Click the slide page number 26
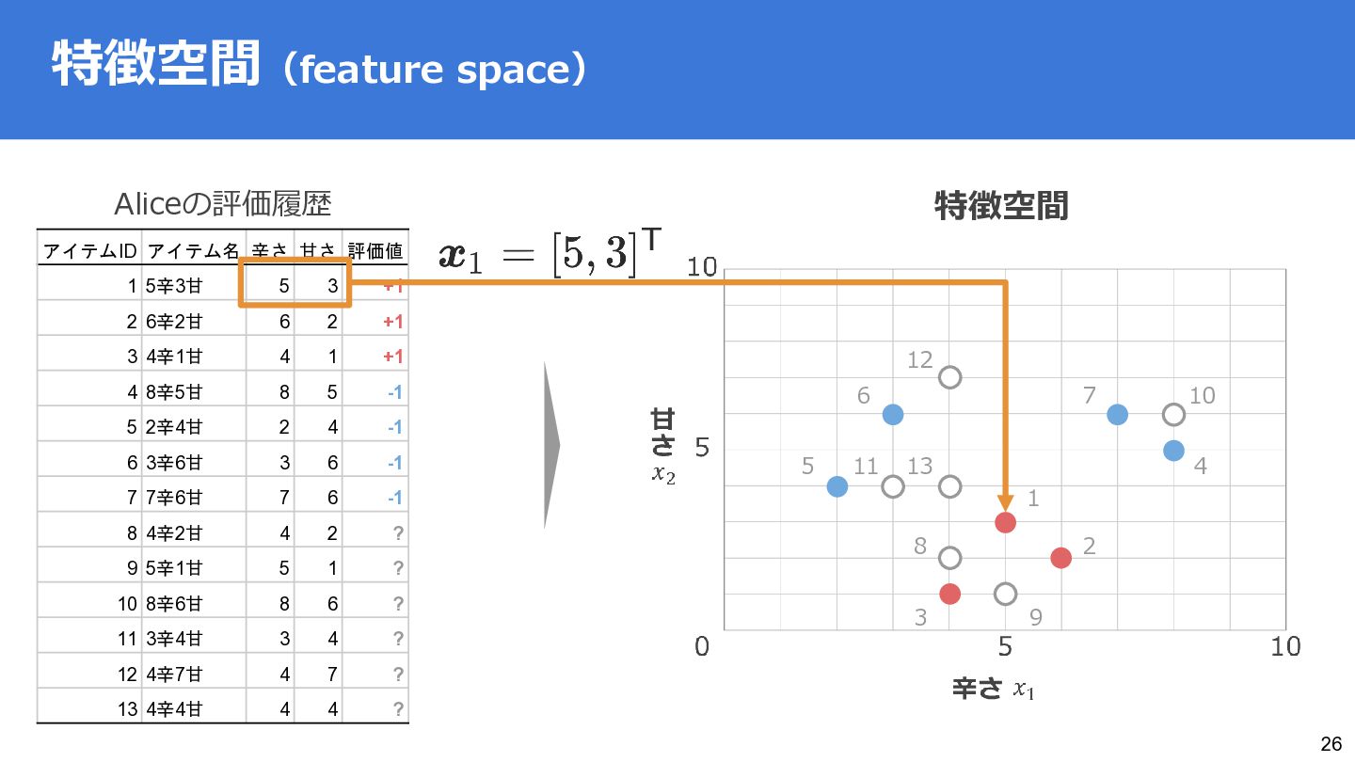1355x762 pixels. tap(1331, 744)
